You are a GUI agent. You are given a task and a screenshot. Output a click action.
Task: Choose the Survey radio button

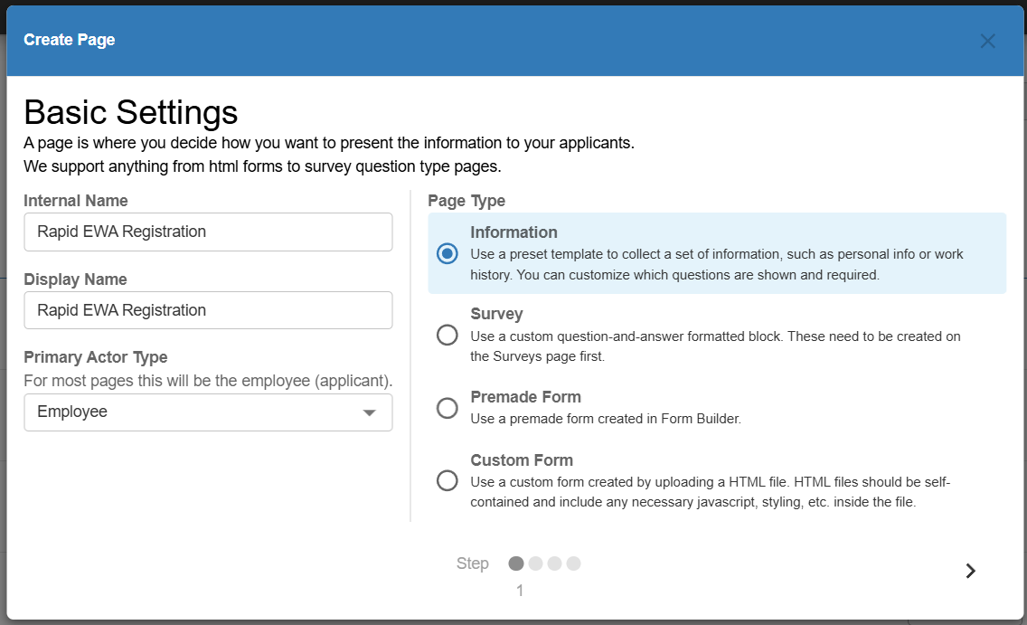click(x=447, y=336)
